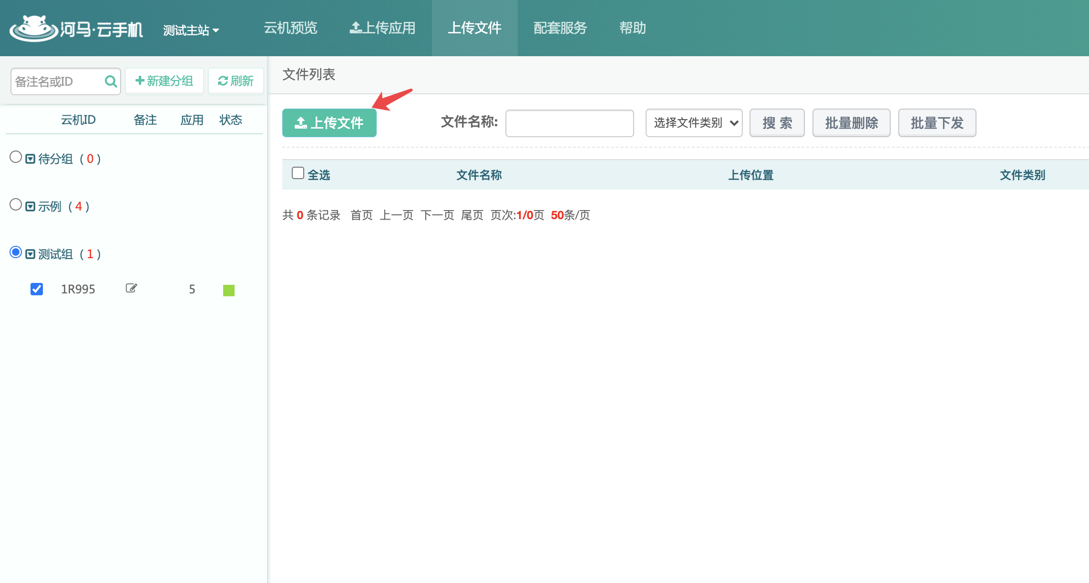Select the 测试组 radio button
The height and width of the screenshot is (583, 1089).
point(16,252)
